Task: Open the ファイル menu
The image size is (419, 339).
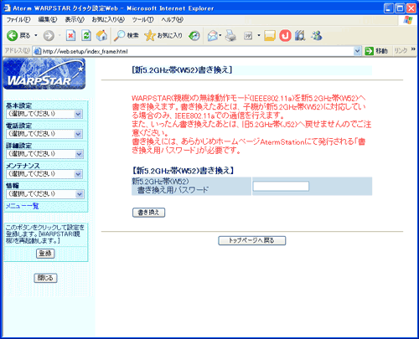Action: tap(18, 20)
